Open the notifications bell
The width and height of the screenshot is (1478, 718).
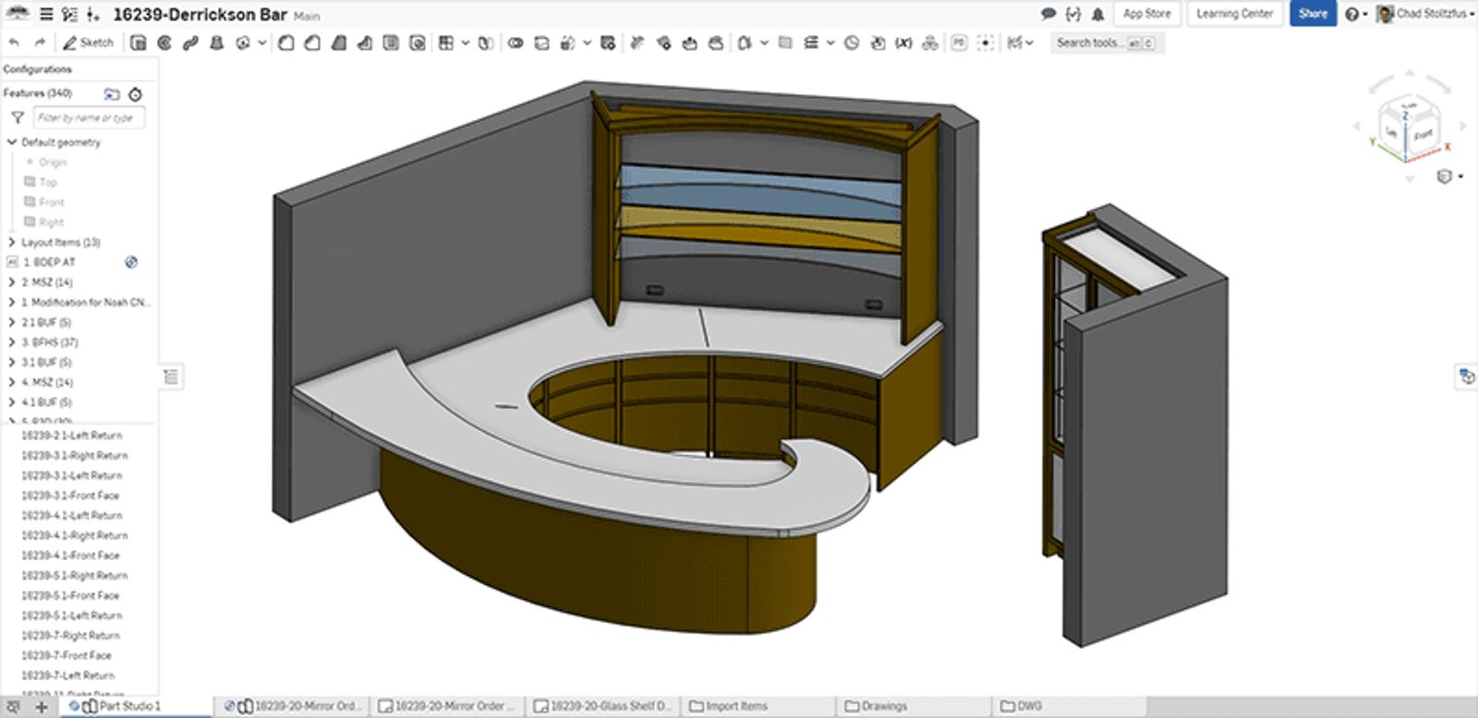(1098, 14)
